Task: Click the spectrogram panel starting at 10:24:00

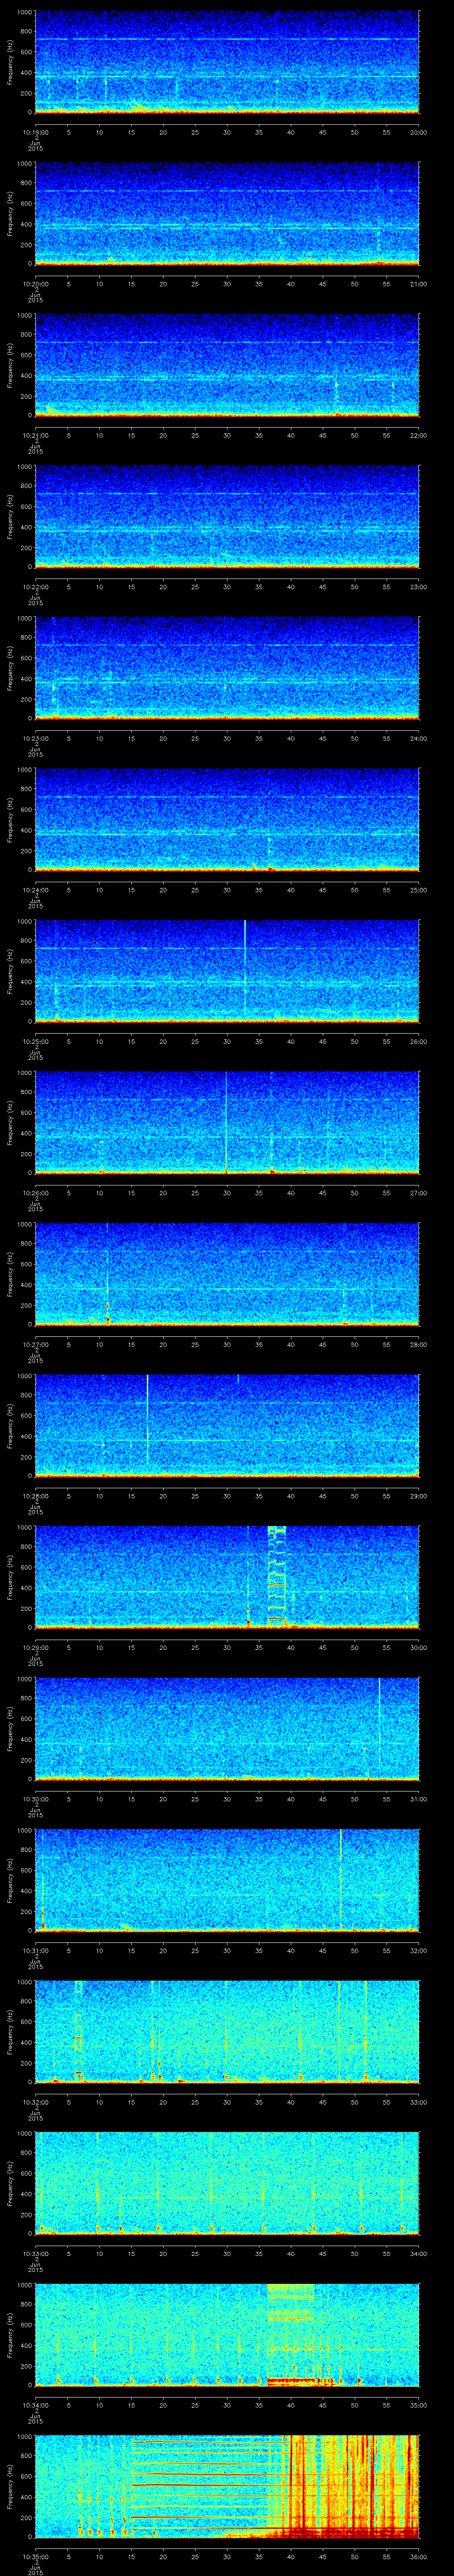Action: tap(227, 820)
